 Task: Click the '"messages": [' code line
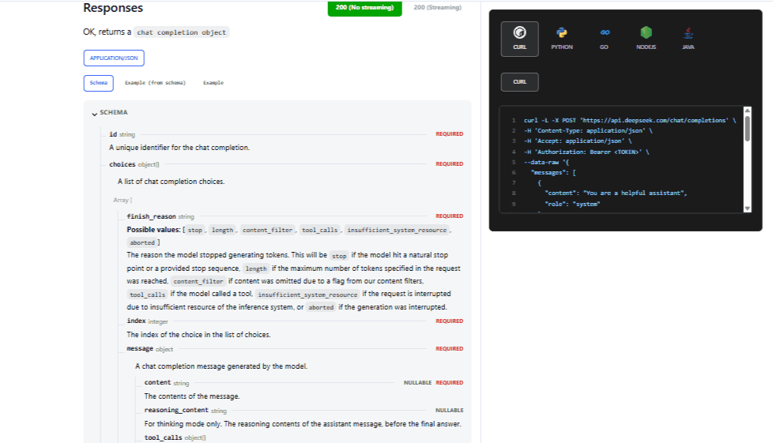point(553,172)
